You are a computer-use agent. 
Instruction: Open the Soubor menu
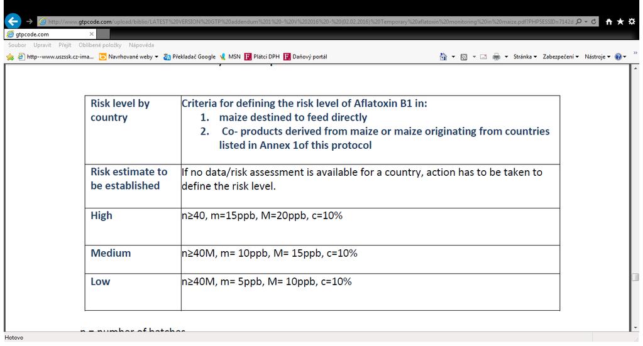pyautogui.click(x=17, y=45)
